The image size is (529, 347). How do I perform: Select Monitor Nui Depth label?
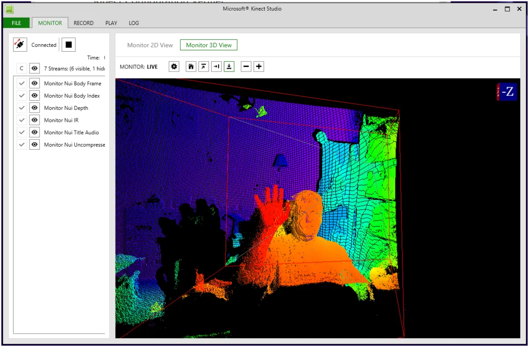[66, 108]
